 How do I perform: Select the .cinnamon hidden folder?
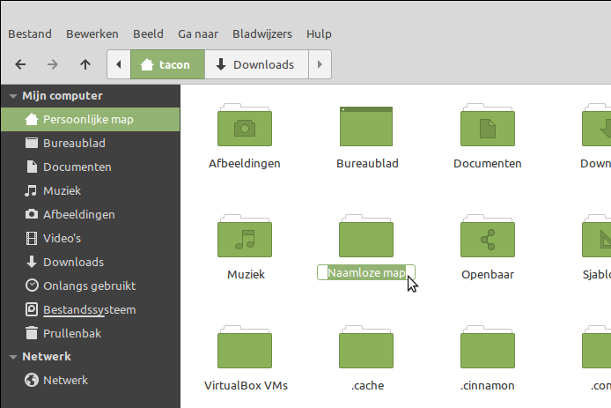487,349
